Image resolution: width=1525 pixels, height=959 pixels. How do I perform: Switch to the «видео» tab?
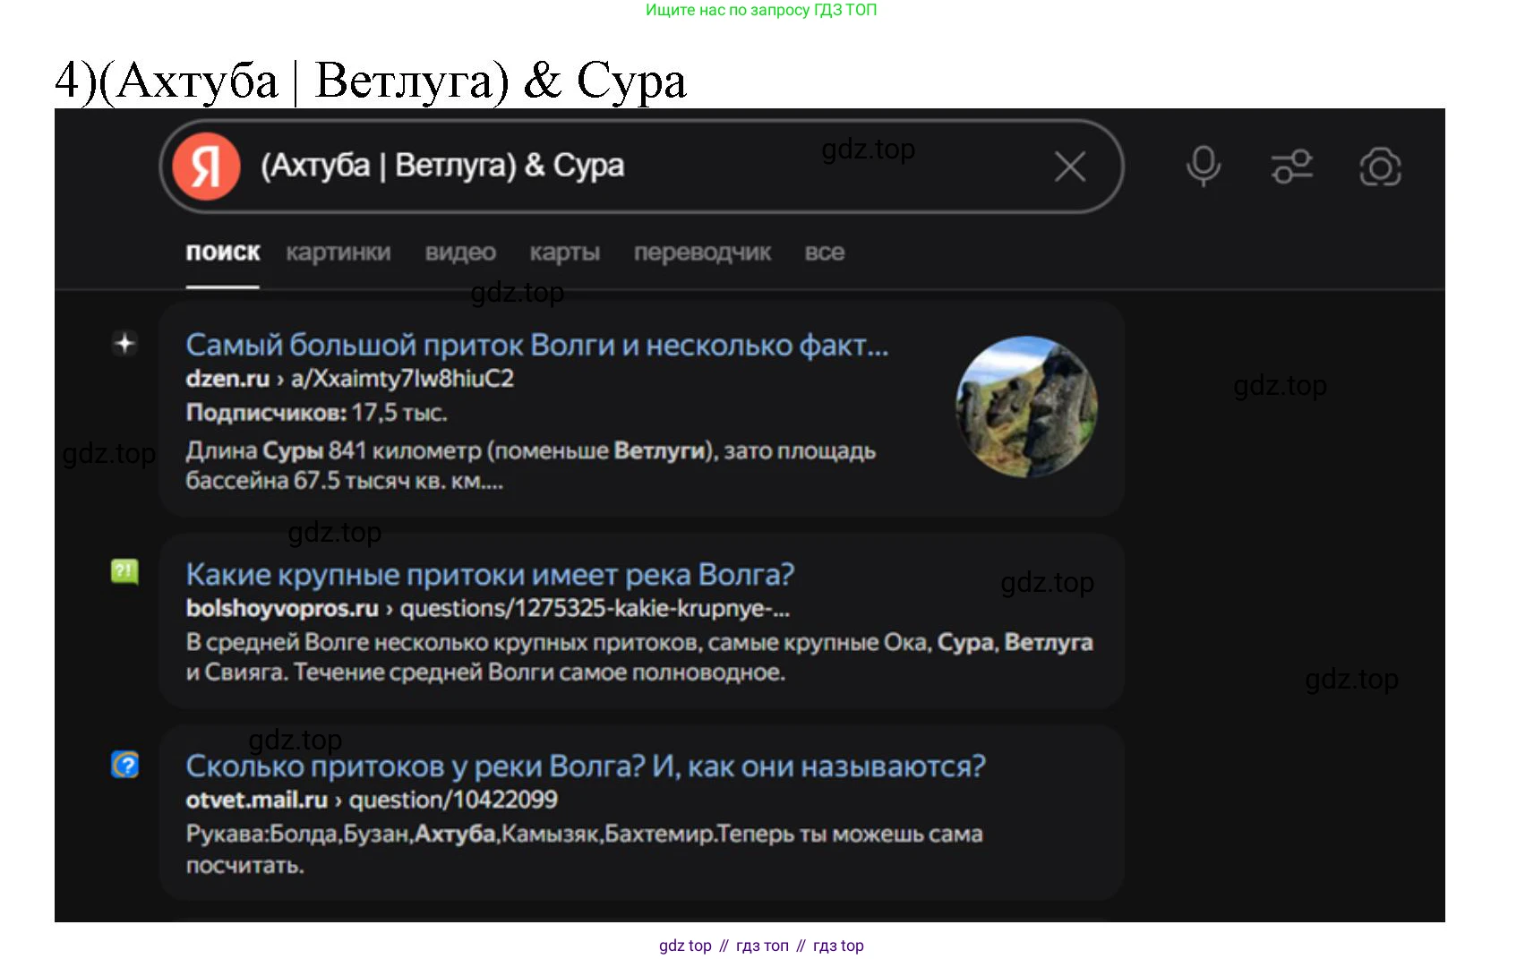point(460,253)
